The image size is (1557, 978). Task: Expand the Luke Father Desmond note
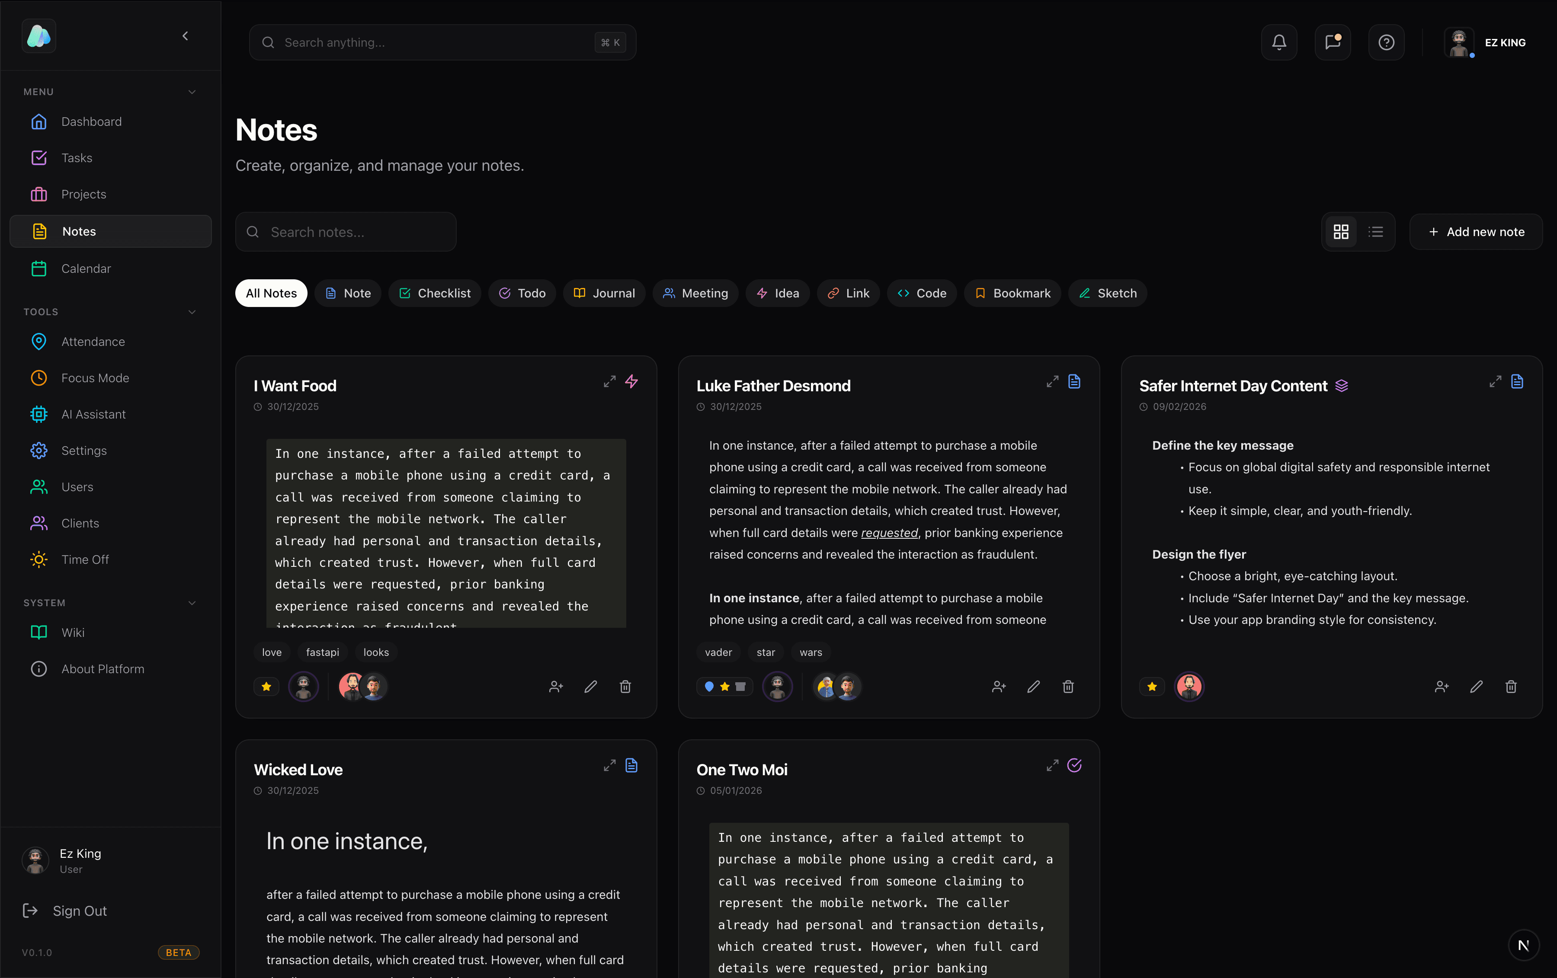coord(1053,382)
